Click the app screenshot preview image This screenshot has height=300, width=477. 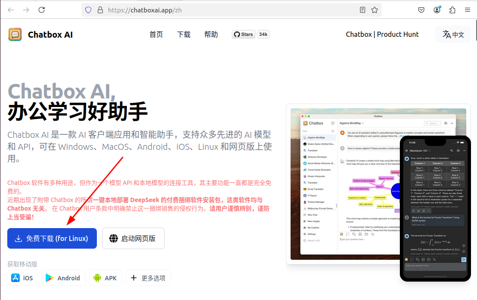click(x=378, y=184)
